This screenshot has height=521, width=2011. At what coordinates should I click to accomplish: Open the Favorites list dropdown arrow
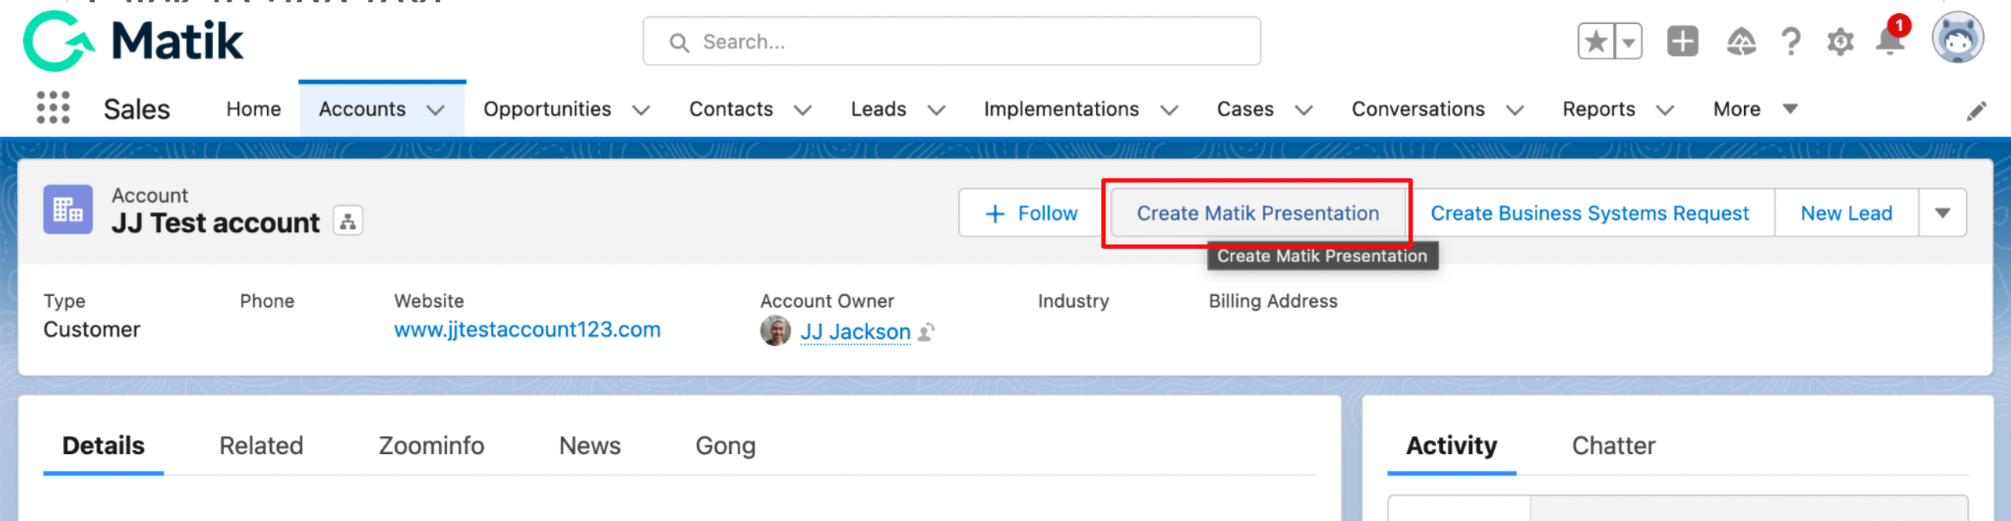pos(1628,42)
